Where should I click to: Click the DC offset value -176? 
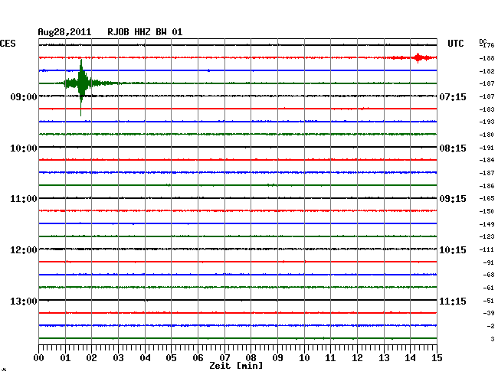[487, 45]
